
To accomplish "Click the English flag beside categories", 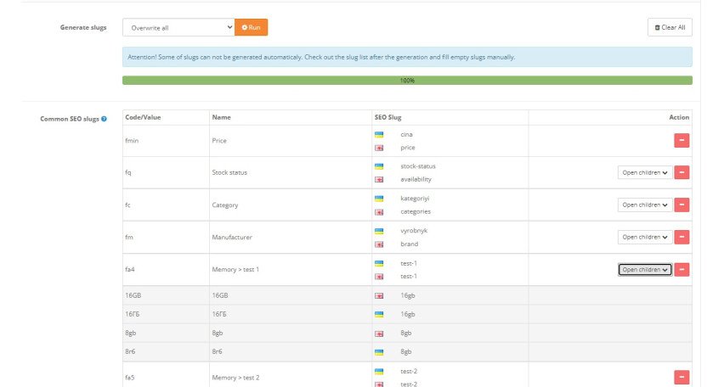I will click(379, 211).
